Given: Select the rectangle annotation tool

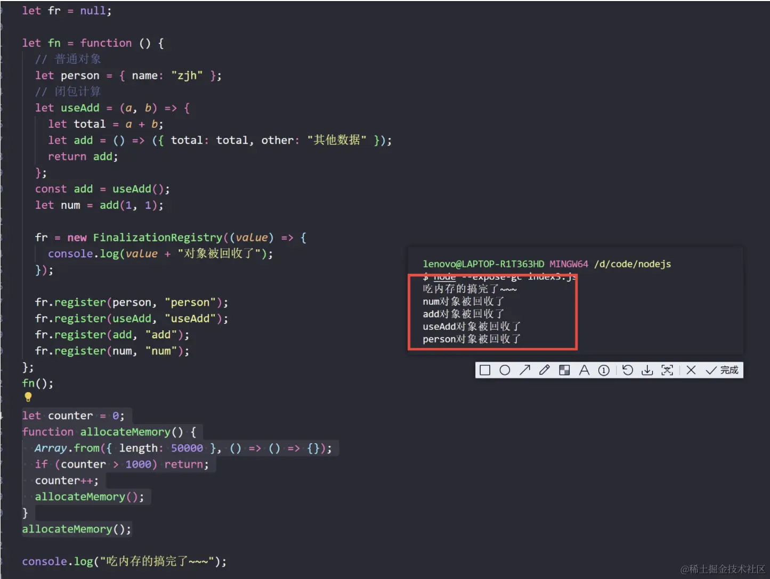Looking at the screenshot, I should (485, 370).
